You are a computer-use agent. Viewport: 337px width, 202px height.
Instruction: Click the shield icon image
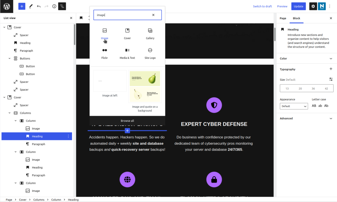[214, 105]
